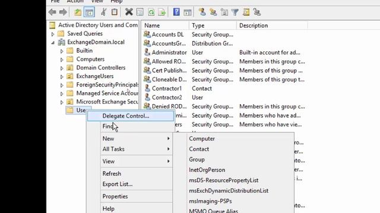Toggle the show/hide console tree icon

(89, 12)
